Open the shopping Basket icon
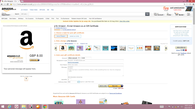 click(176, 14)
